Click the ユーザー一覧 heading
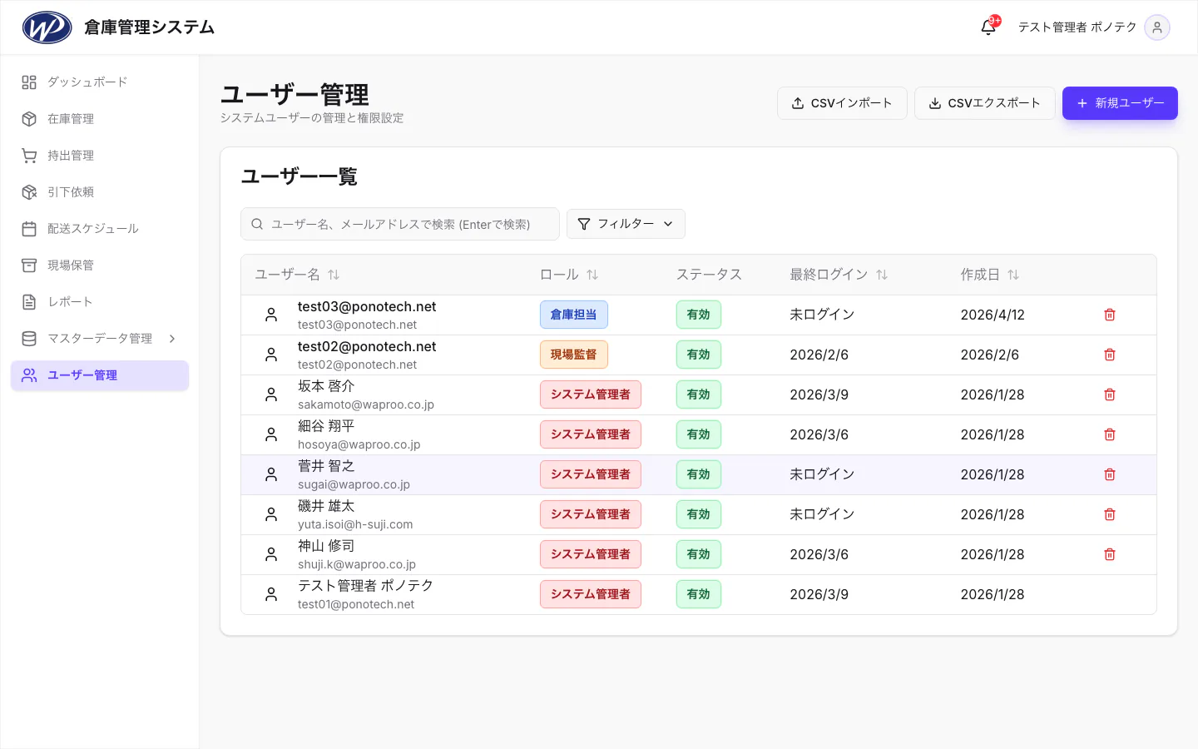Viewport: 1198px width, 749px height. [x=299, y=176]
